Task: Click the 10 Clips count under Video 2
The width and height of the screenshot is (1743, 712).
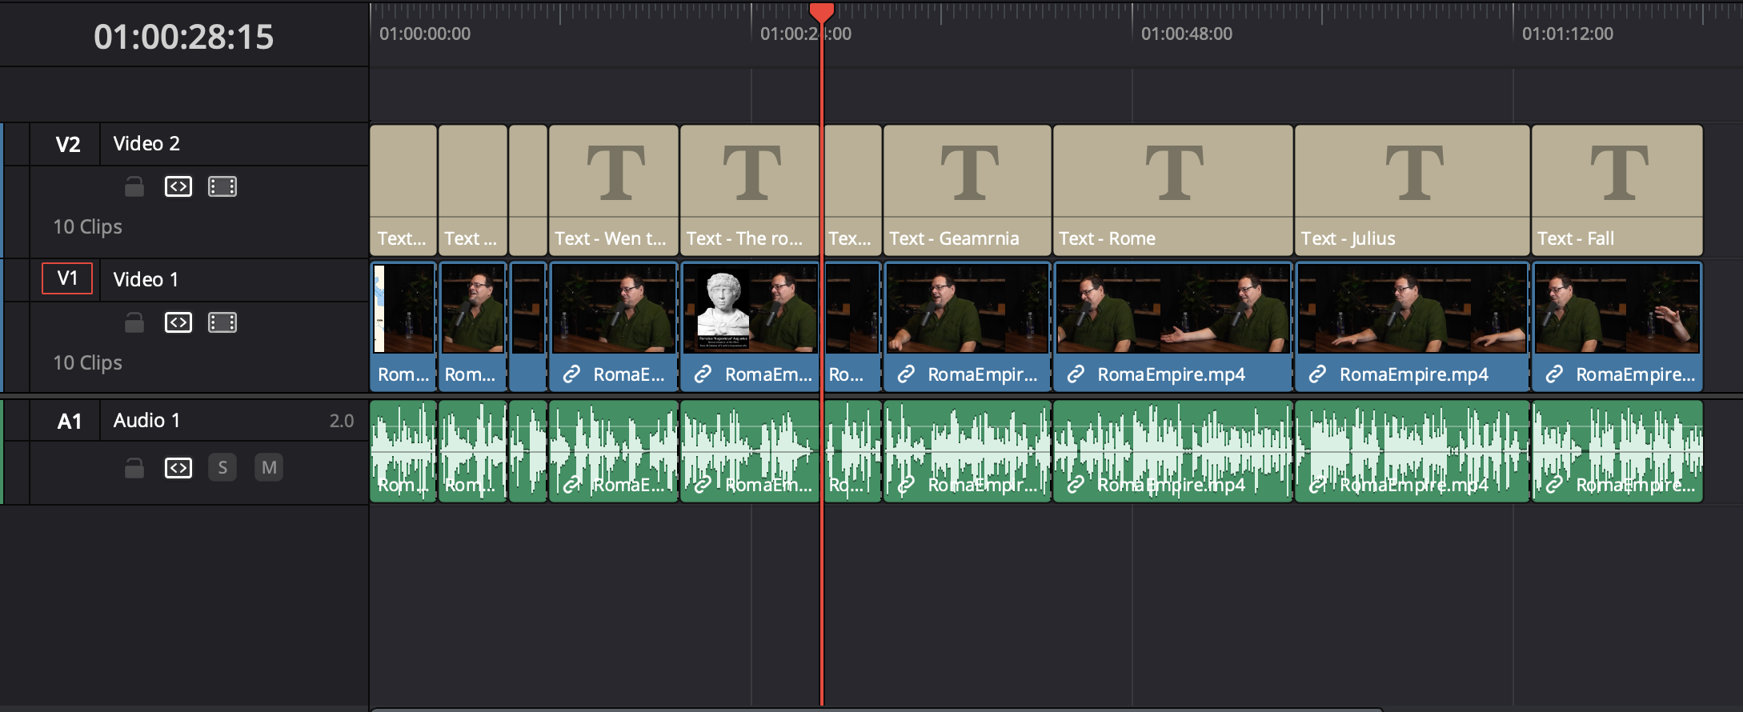Action: [x=88, y=227]
